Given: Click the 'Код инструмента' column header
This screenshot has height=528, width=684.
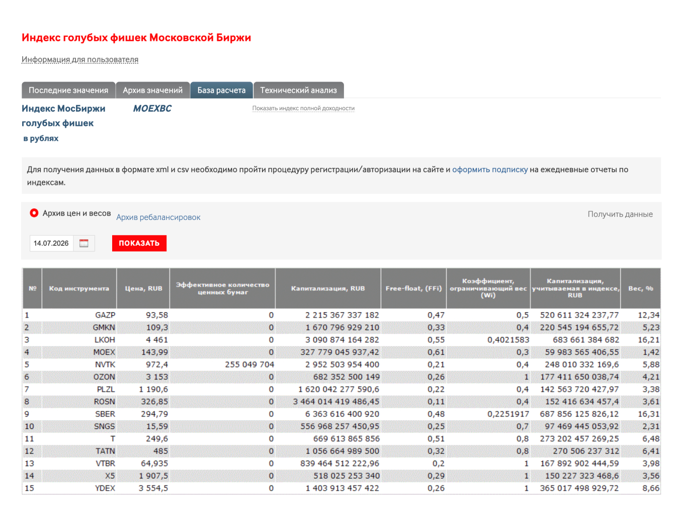Looking at the screenshot, I should coord(79,288).
